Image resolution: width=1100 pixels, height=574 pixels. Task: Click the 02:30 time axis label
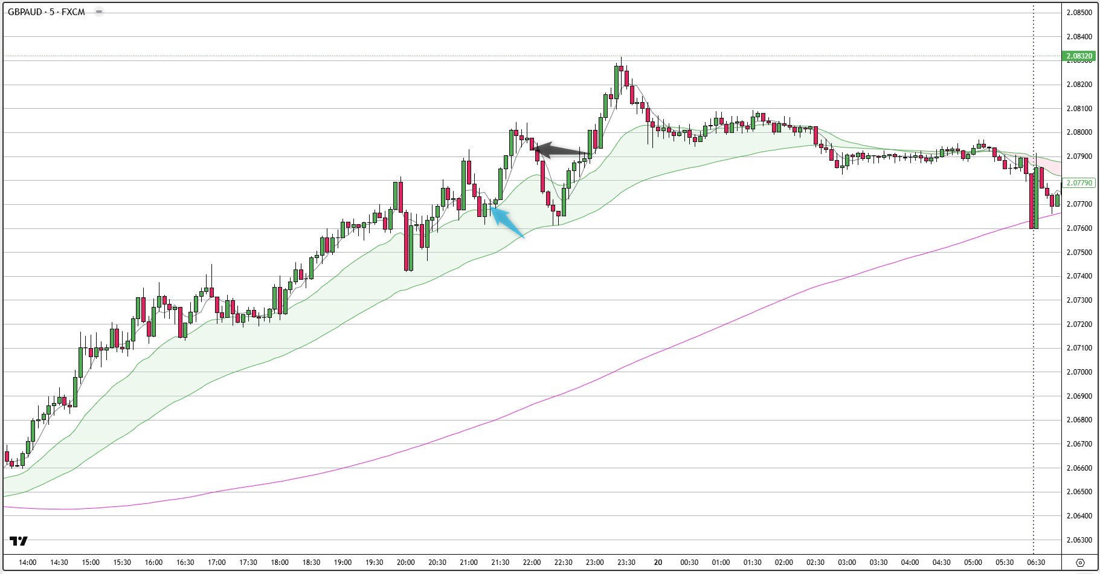coord(815,563)
